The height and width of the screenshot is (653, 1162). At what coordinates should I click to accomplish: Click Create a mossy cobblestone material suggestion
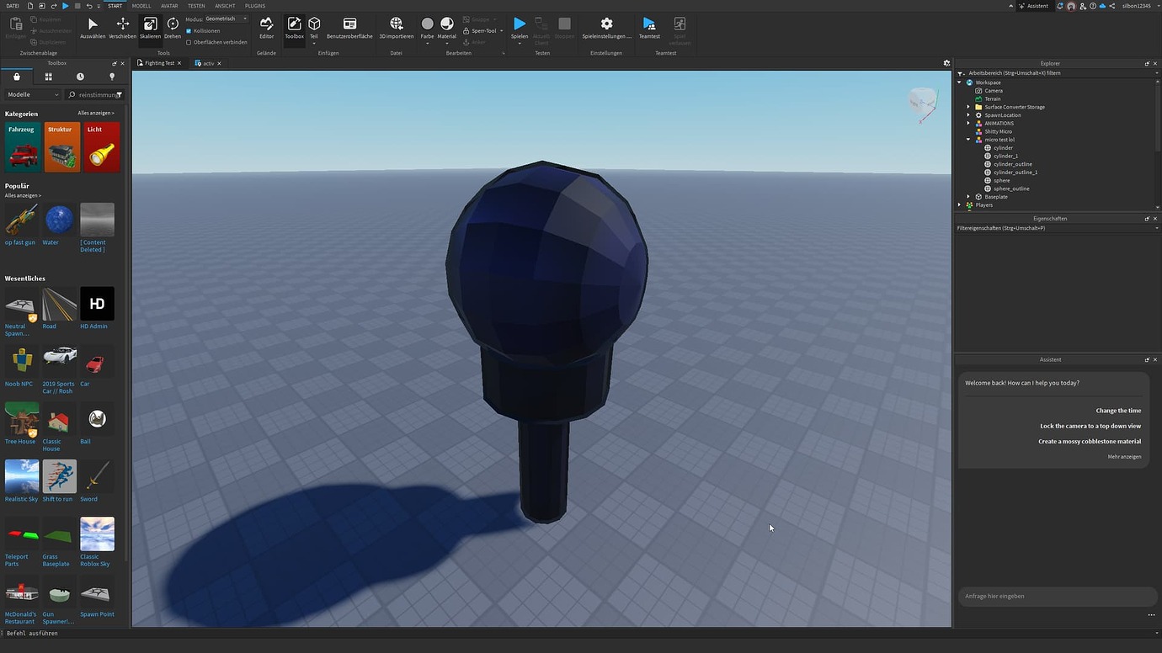click(1090, 440)
